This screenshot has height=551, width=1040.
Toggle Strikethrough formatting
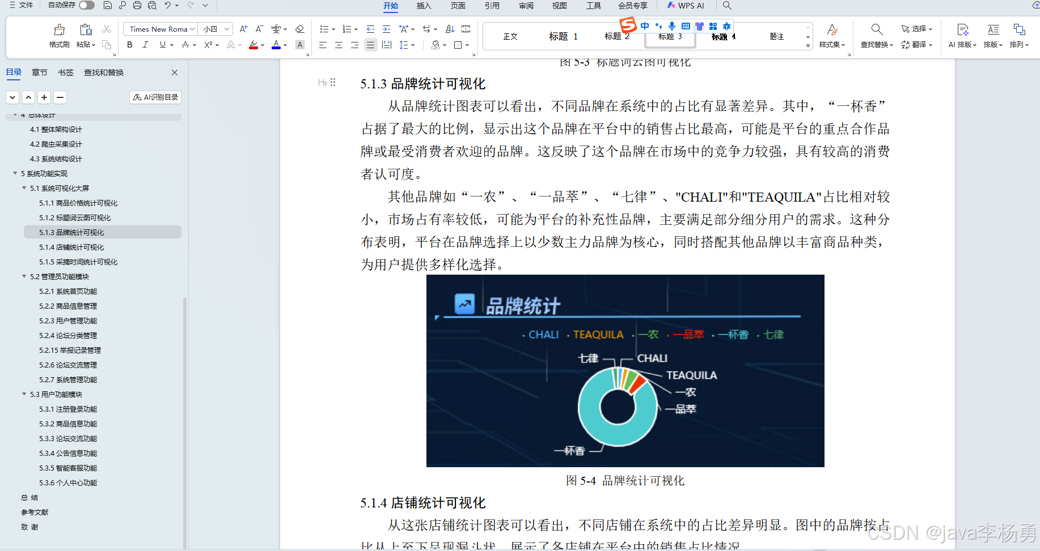185,45
